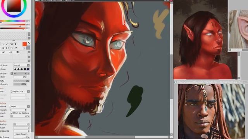This screenshot has height=139, width=248.
Task: Select the Magic Wand tool
Action: [7, 44]
